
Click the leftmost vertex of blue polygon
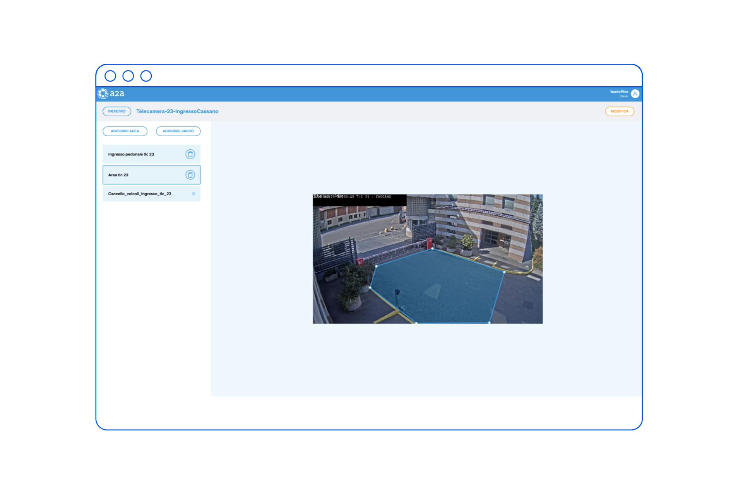coord(370,288)
